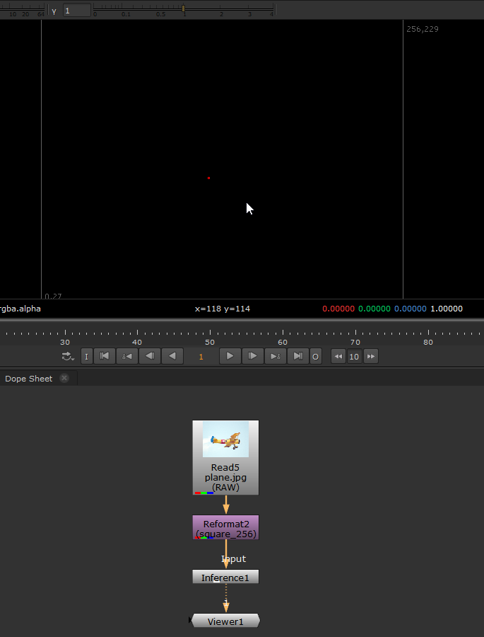
Task: Jump to the last frame
Action: click(297, 356)
